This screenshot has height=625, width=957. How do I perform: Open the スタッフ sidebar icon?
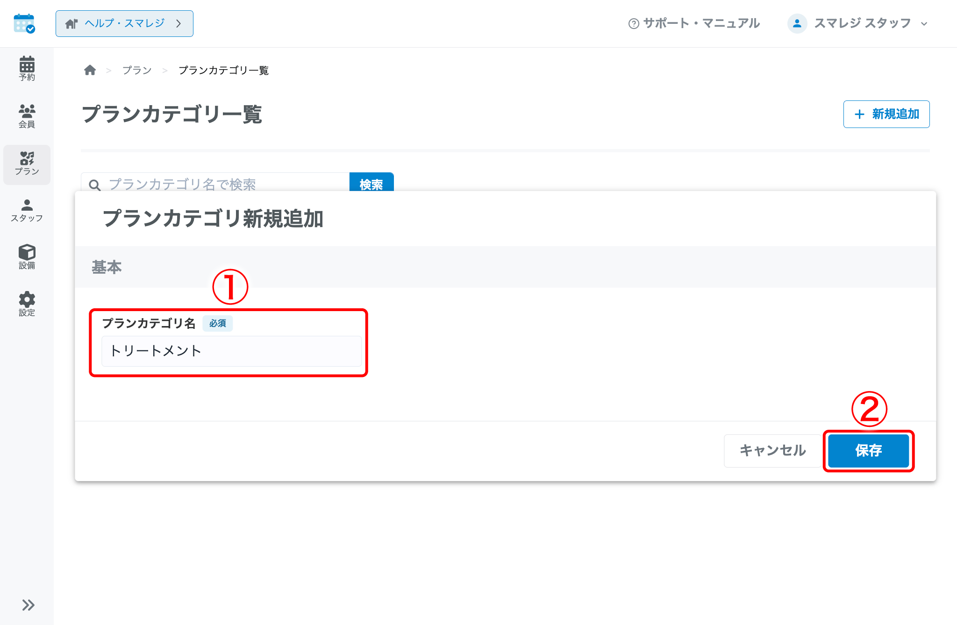coord(27,211)
